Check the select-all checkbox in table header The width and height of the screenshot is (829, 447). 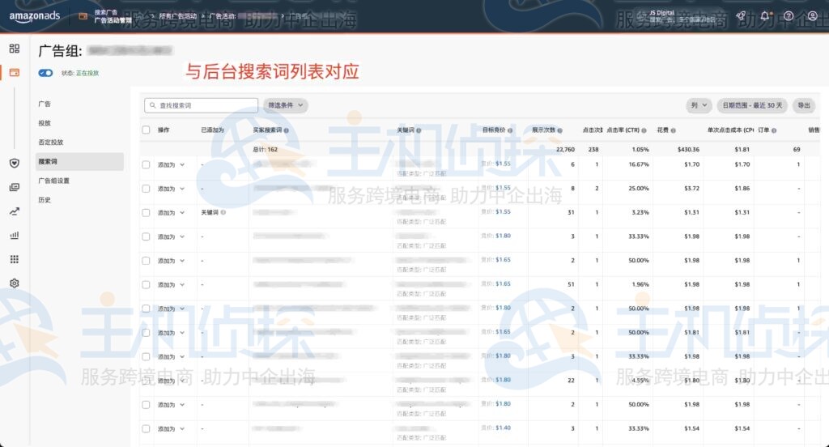146,130
